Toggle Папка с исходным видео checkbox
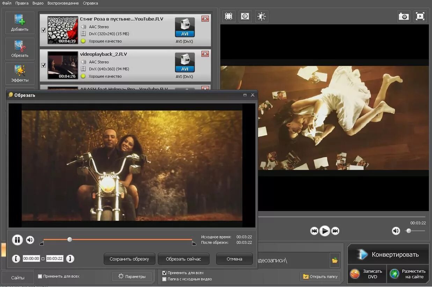This screenshot has height=287, width=432. coord(164,279)
